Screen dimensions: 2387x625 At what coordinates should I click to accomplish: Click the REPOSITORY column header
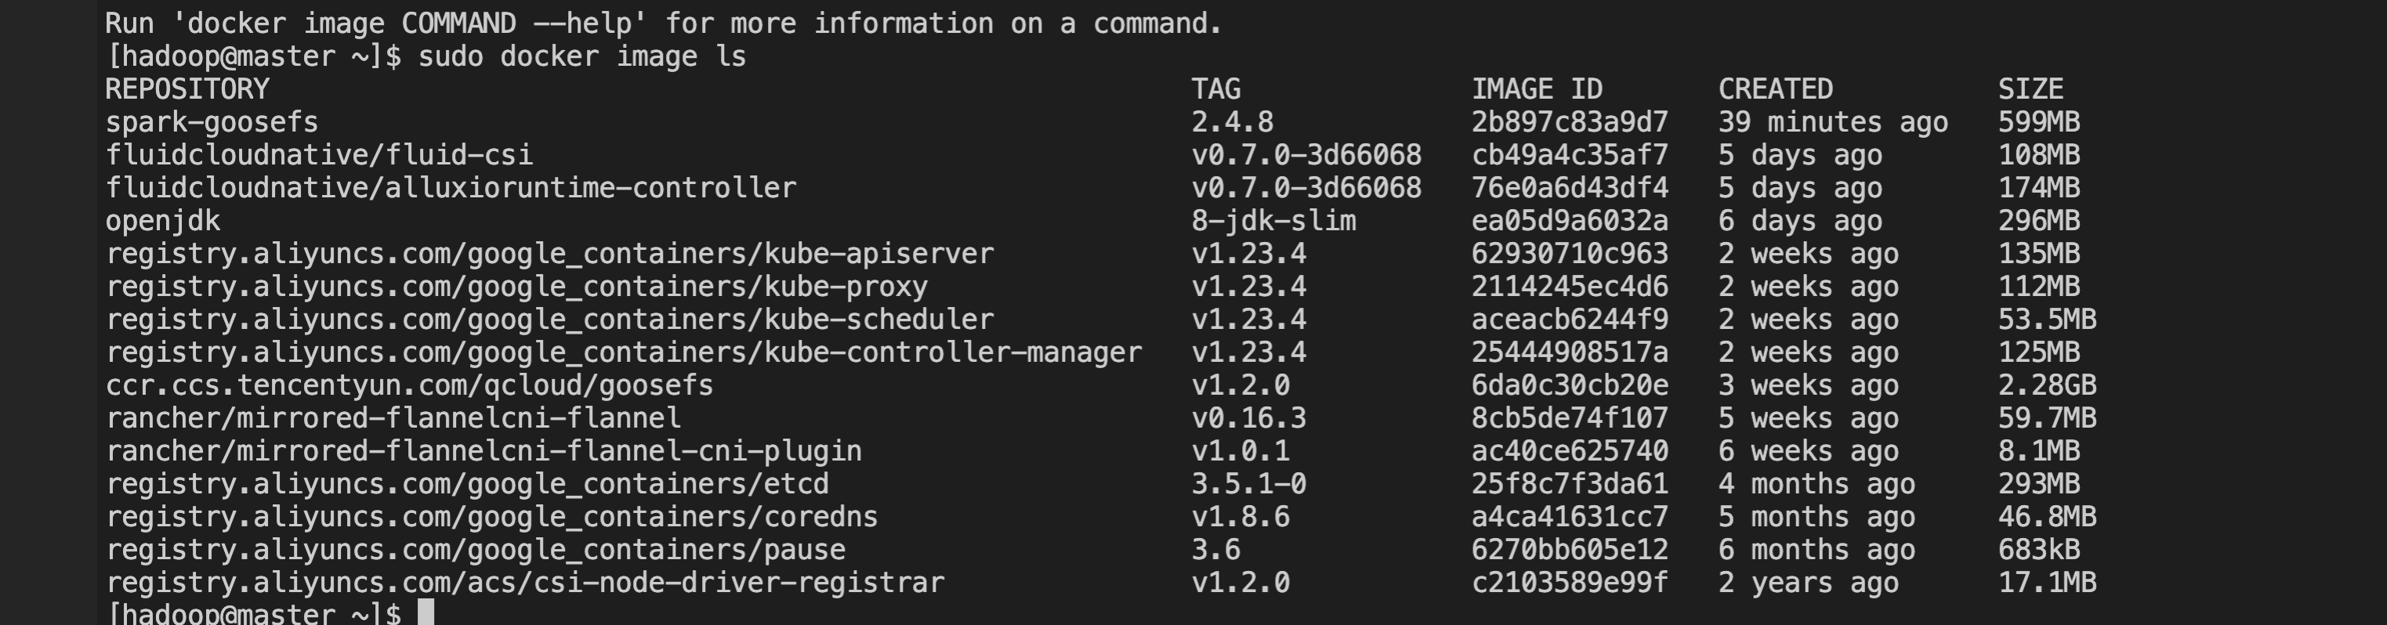187,89
